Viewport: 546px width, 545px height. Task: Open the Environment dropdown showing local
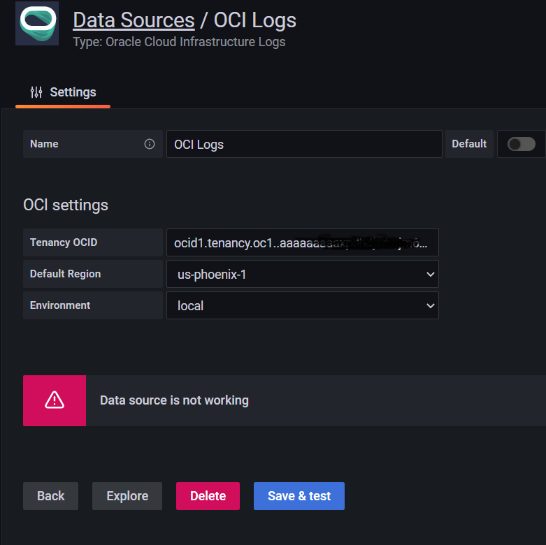pos(302,305)
